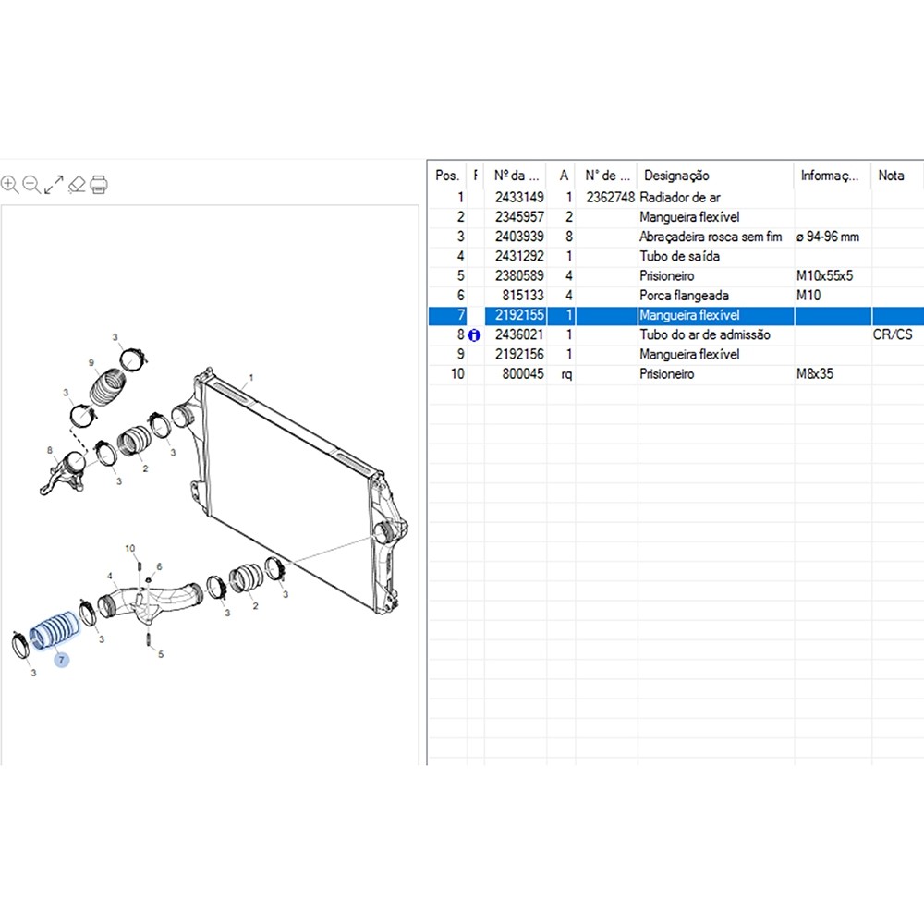Screen dimensions: 924x924
Task: Click the zoom out magnifier icon
Action: (31, 185)
